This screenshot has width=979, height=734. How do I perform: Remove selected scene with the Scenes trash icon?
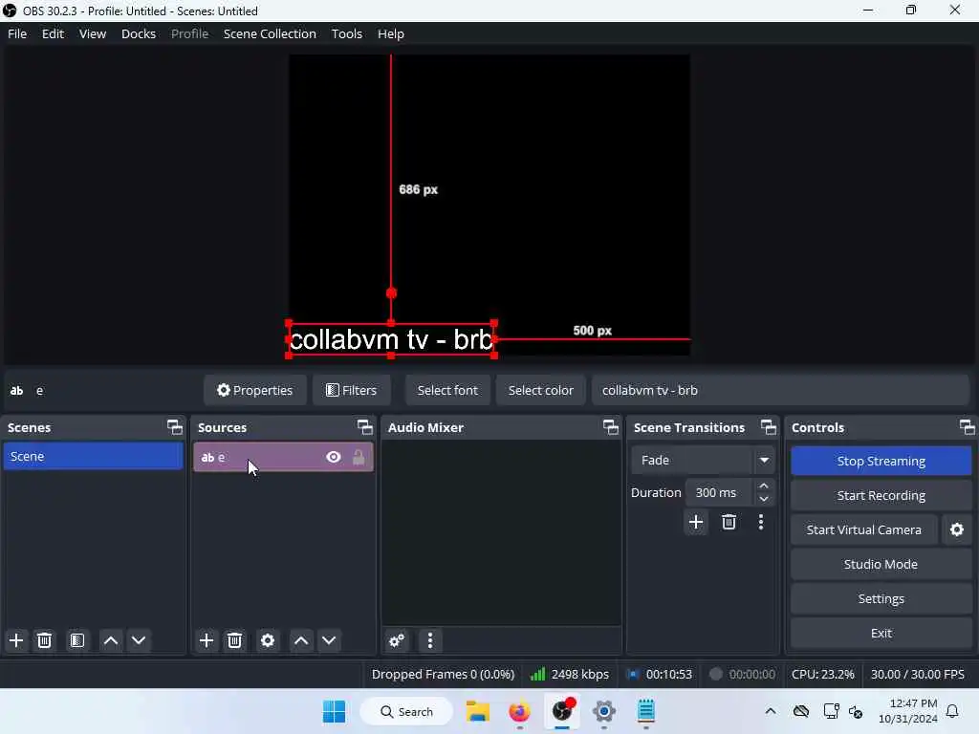coord(44,640)
